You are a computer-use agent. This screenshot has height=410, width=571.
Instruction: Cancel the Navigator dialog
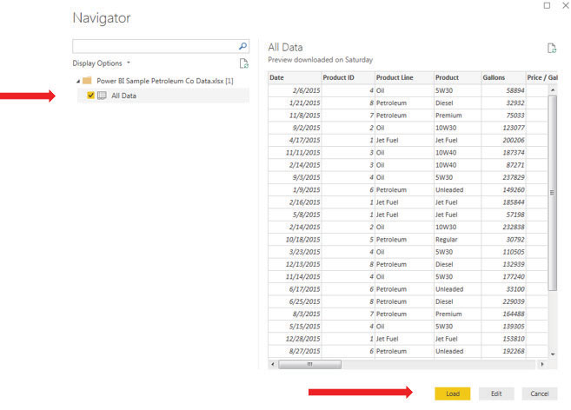(539, 393)
